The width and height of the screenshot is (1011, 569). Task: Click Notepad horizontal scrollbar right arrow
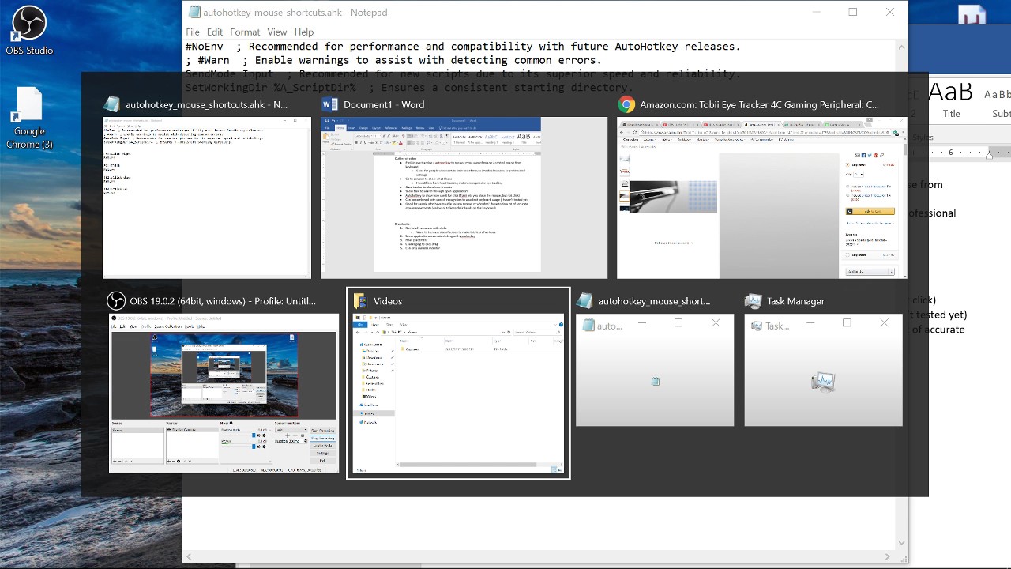coord(889,556)
